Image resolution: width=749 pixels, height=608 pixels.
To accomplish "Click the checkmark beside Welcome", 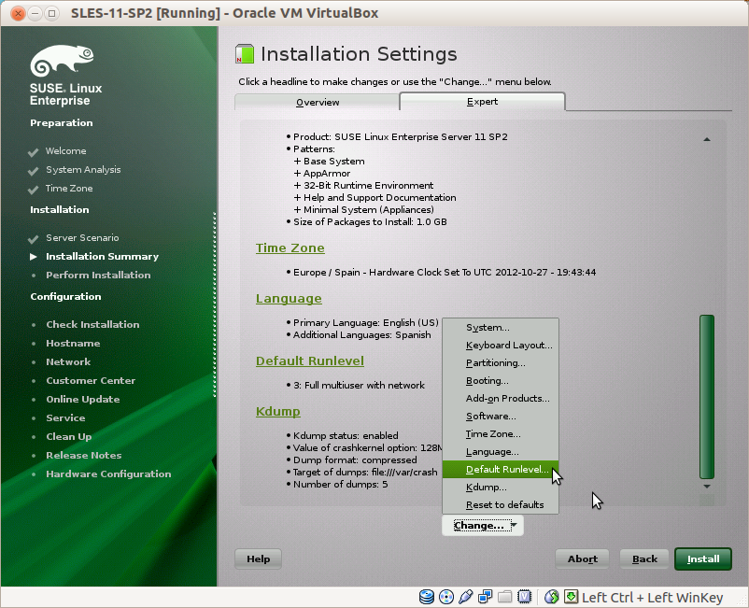I will [33, 152].
